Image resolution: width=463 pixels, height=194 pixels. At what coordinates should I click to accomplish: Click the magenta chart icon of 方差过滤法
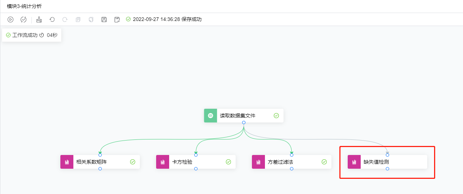(258, 162)
